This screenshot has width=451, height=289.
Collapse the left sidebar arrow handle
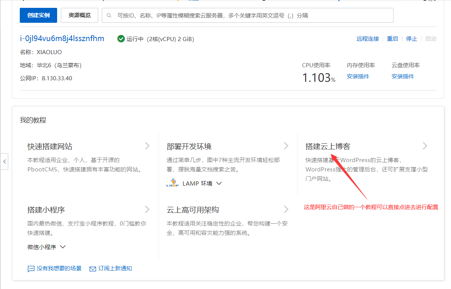[x=4, y=162]
